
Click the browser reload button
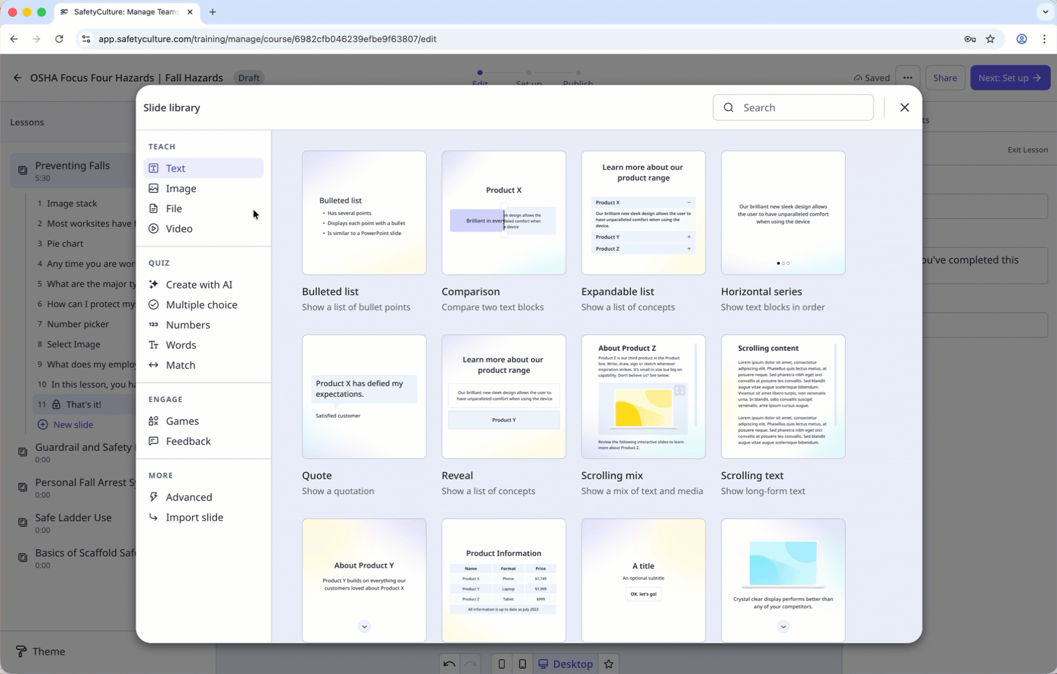click(59, 39)
